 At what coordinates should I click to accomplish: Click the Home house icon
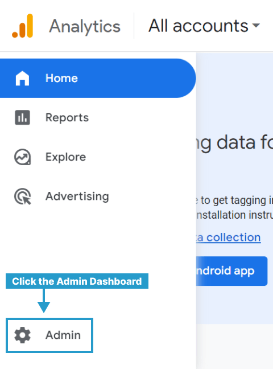point(22,79)
